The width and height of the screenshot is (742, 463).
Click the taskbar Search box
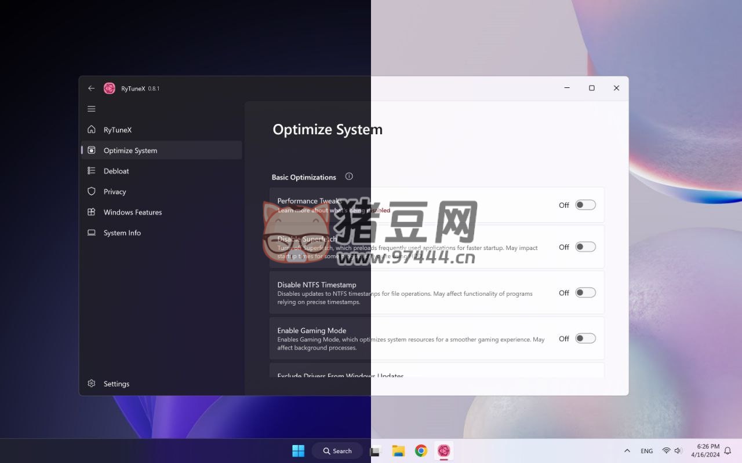point(337,451)
